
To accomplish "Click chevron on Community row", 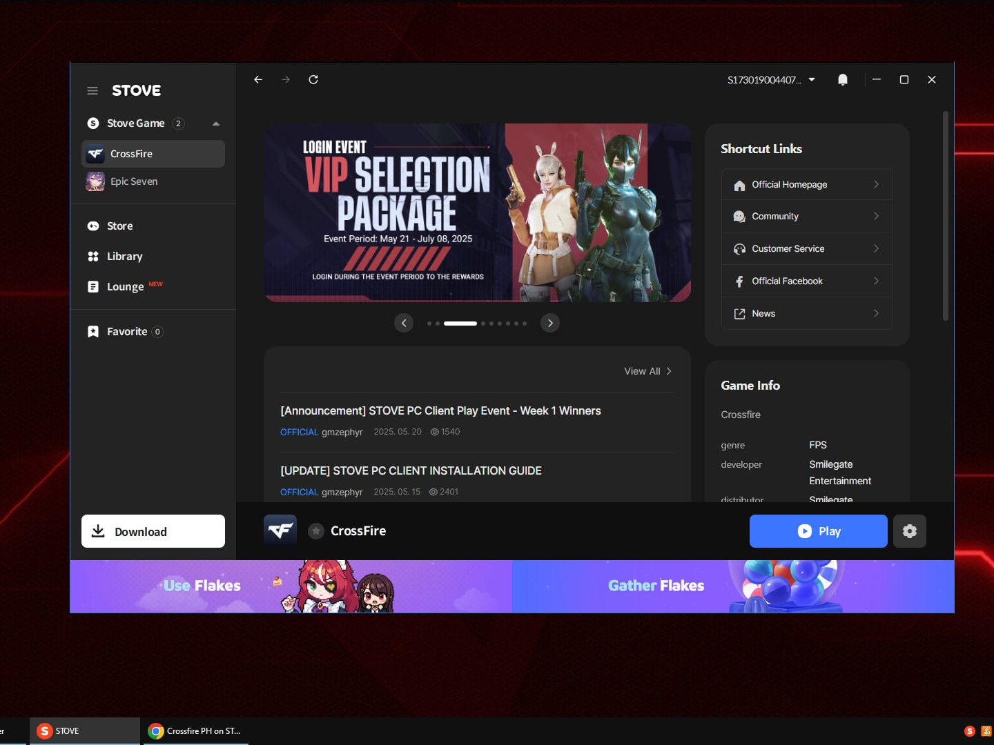I will click(876, 216).
